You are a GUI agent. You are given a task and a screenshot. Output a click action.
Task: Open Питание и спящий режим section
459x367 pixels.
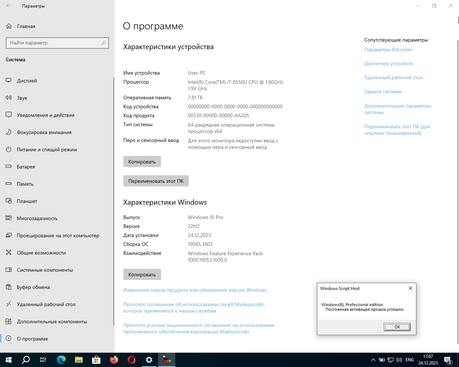(57, 149)
